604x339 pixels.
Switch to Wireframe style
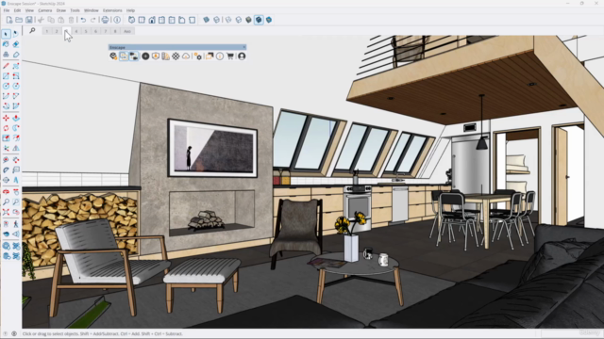point(228,20)
